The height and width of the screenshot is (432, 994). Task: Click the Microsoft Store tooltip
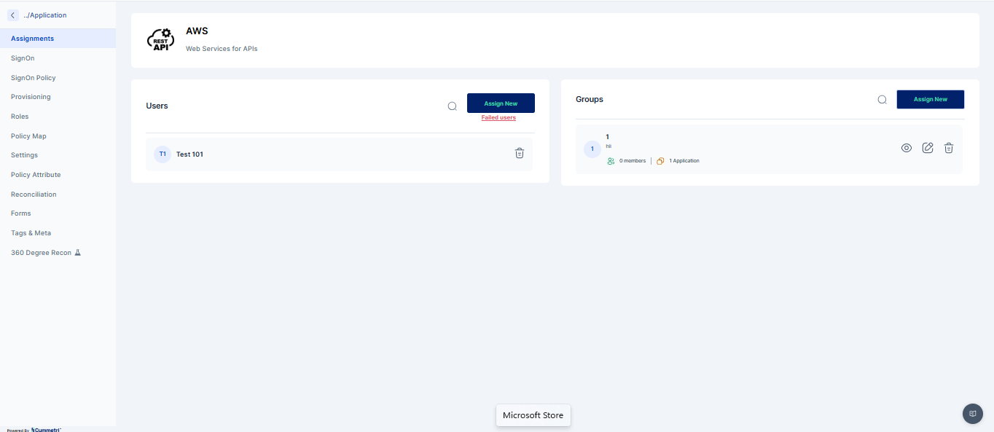(533, 415)
